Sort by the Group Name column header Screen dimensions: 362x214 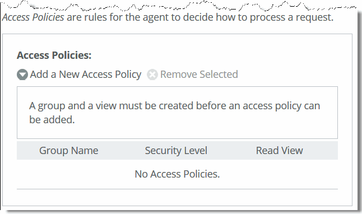tap(68, 151)
